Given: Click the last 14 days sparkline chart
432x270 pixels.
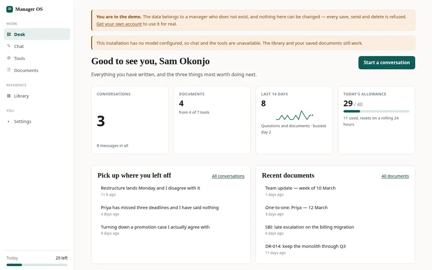Looking at the screenshot, I should [x=294, y=116].
